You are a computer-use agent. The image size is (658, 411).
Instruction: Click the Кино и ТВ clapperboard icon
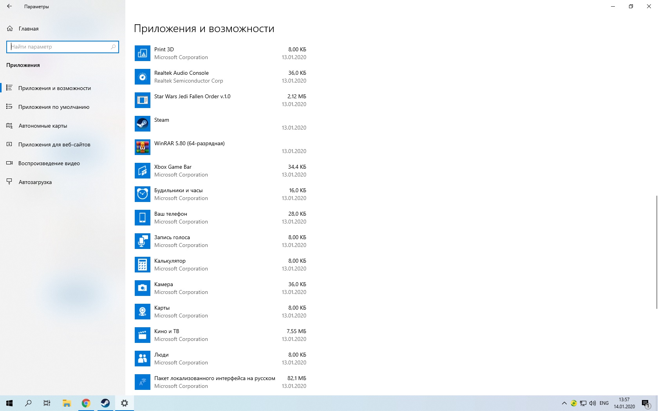(143, 335)
